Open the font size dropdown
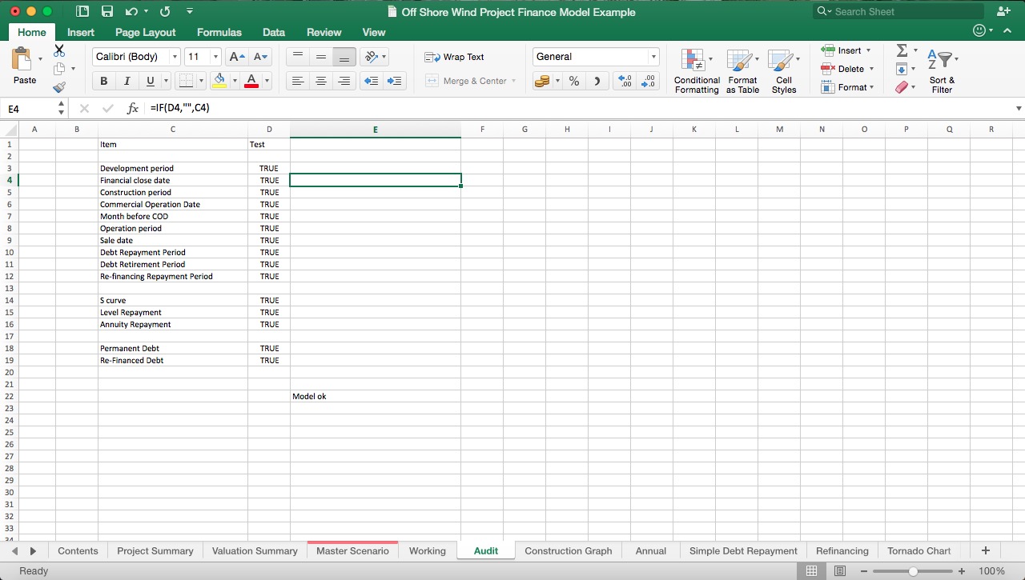The image size is (1025, 580). 215,57
